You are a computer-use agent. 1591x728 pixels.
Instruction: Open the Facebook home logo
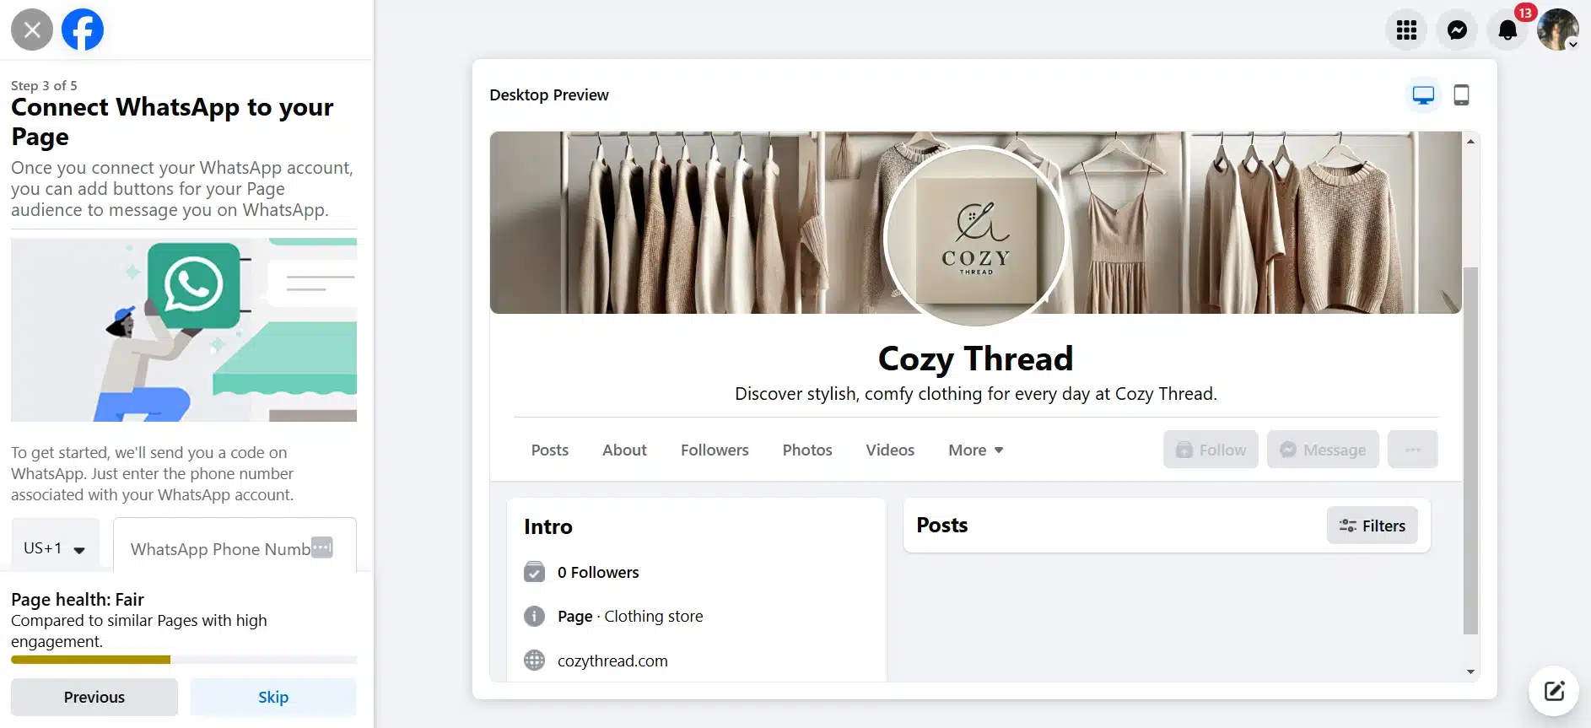click(83, 30)
